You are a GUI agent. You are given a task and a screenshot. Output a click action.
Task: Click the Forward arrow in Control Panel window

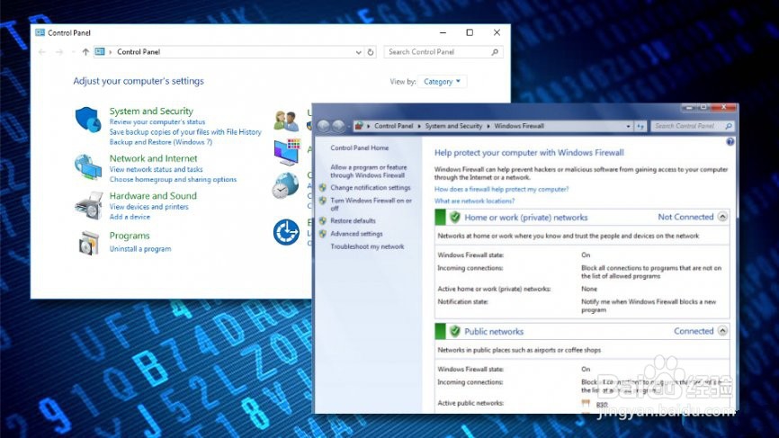[x=59, y=51]
